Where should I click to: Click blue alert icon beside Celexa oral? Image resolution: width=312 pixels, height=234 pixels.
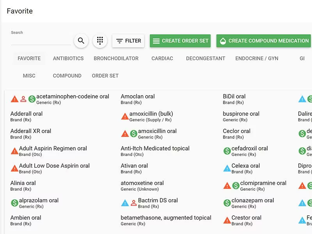click(227, 168)
